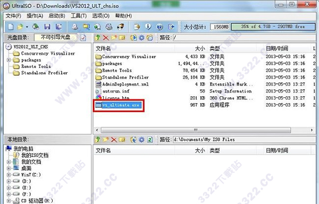Select VS2012_ULT_CHS root in disc tree
Image resolution: width=319 pixels, height=204 pixels.
31,47
